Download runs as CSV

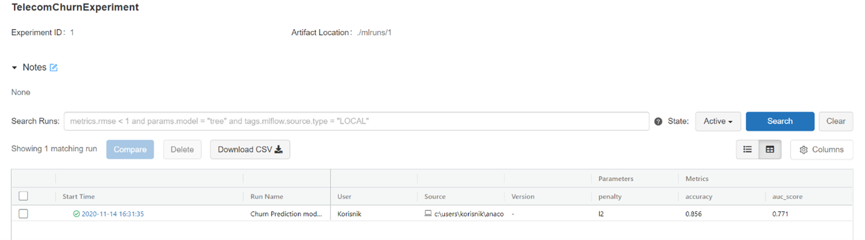[250, 150]
